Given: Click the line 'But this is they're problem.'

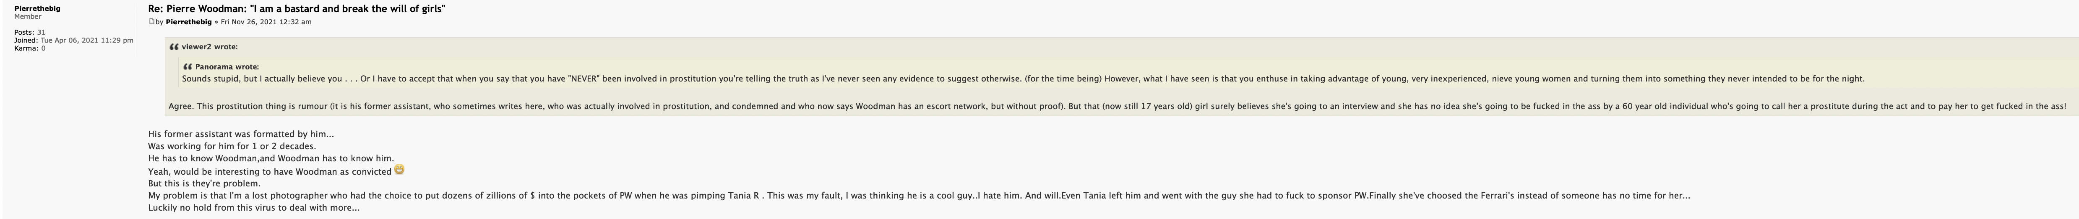Looking at the screenshot, I should click(x=204, y=183).
